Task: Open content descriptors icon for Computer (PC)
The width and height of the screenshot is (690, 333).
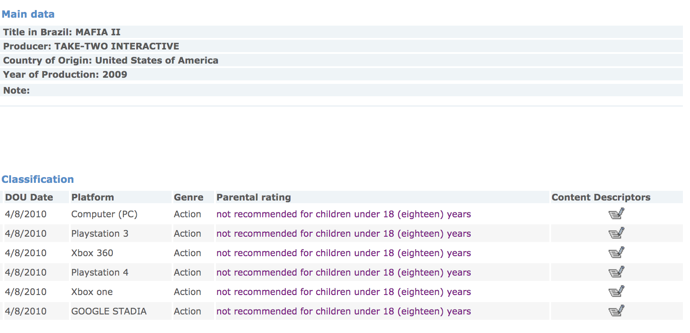Action: tap(616, 214)
